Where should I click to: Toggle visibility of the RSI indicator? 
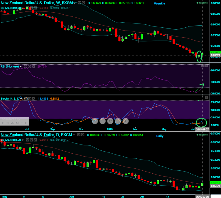click(25, 66)
